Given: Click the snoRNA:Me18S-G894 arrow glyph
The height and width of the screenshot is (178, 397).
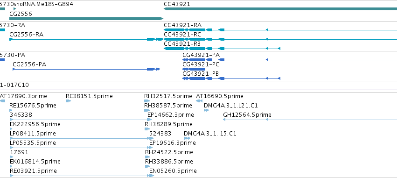Looking at the screenshot, I should [x=15, y=9].
